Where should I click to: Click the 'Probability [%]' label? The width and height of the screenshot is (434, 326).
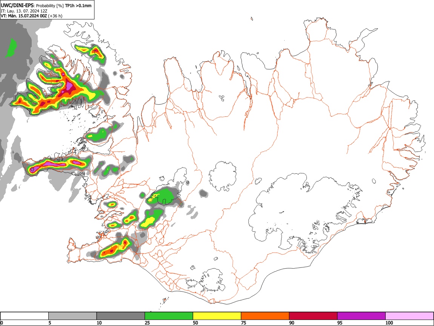coord(50,6)
